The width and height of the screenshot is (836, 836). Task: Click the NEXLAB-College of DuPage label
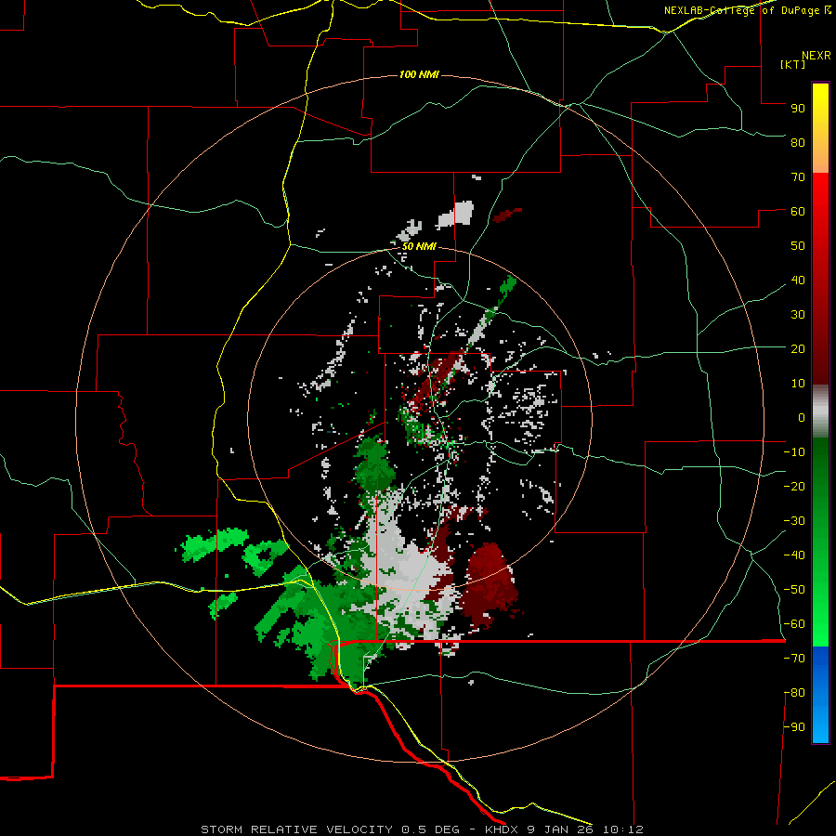pos(747,10)
